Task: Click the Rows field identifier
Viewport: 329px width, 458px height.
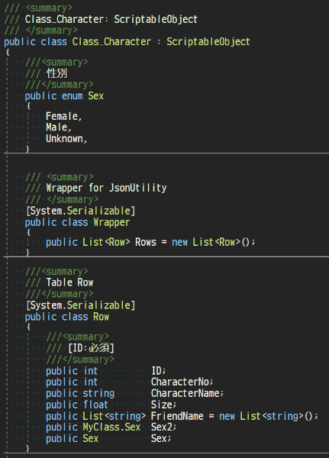Action: tap(146, 242)
